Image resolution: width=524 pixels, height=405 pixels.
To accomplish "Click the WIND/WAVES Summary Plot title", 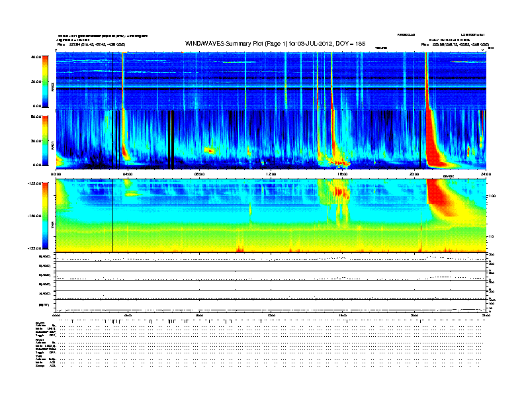I will click(275, 44).
